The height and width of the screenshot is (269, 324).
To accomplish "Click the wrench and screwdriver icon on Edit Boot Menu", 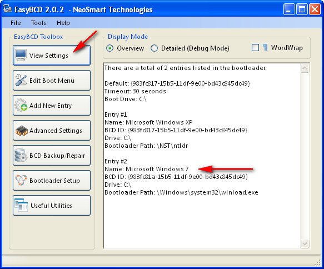I will (x=21, y=80).
